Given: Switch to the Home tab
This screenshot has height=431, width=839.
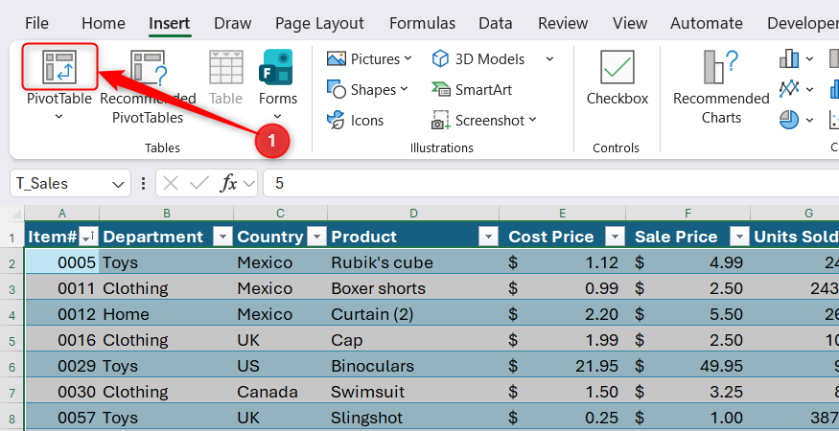Looking at the screenshot, I should click(x=104, y=24).
